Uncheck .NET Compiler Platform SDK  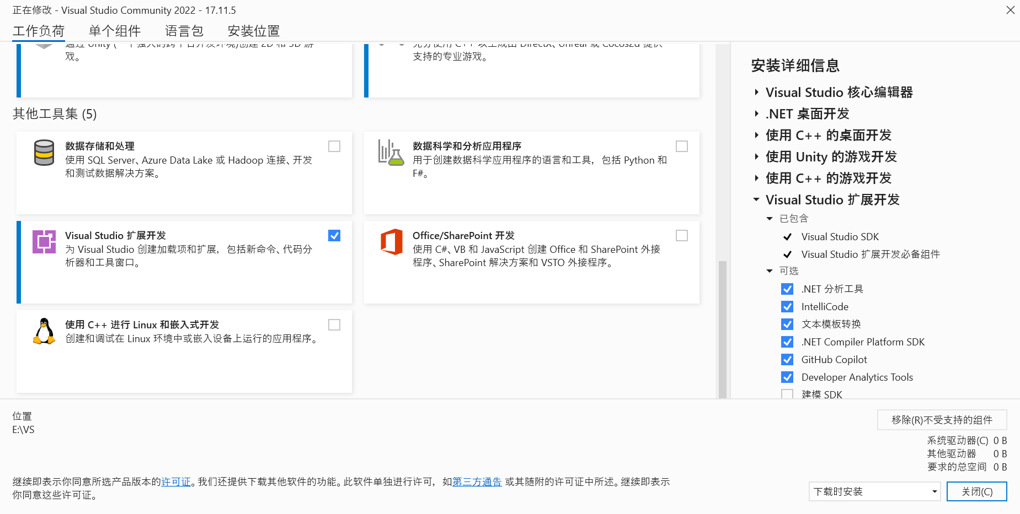[787, 342]
